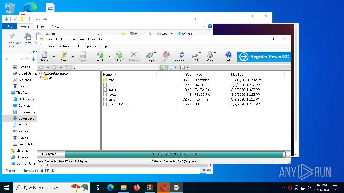Open the New button dropdown arrow

[54, 57]
